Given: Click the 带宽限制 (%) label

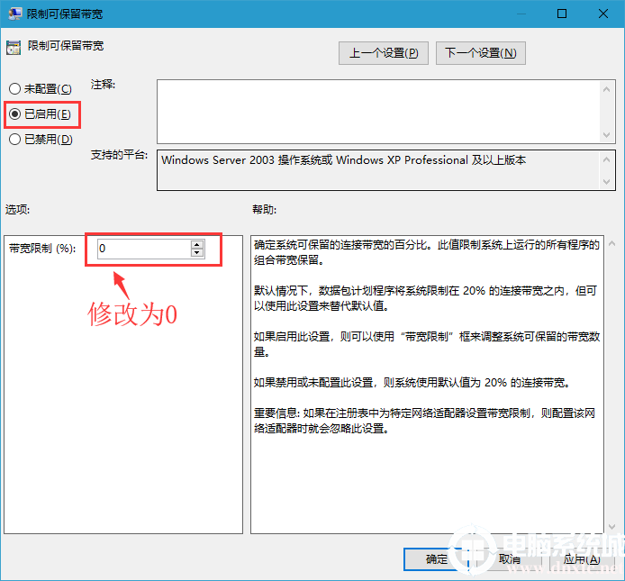Looking at the screenshot, I should 42,249.
